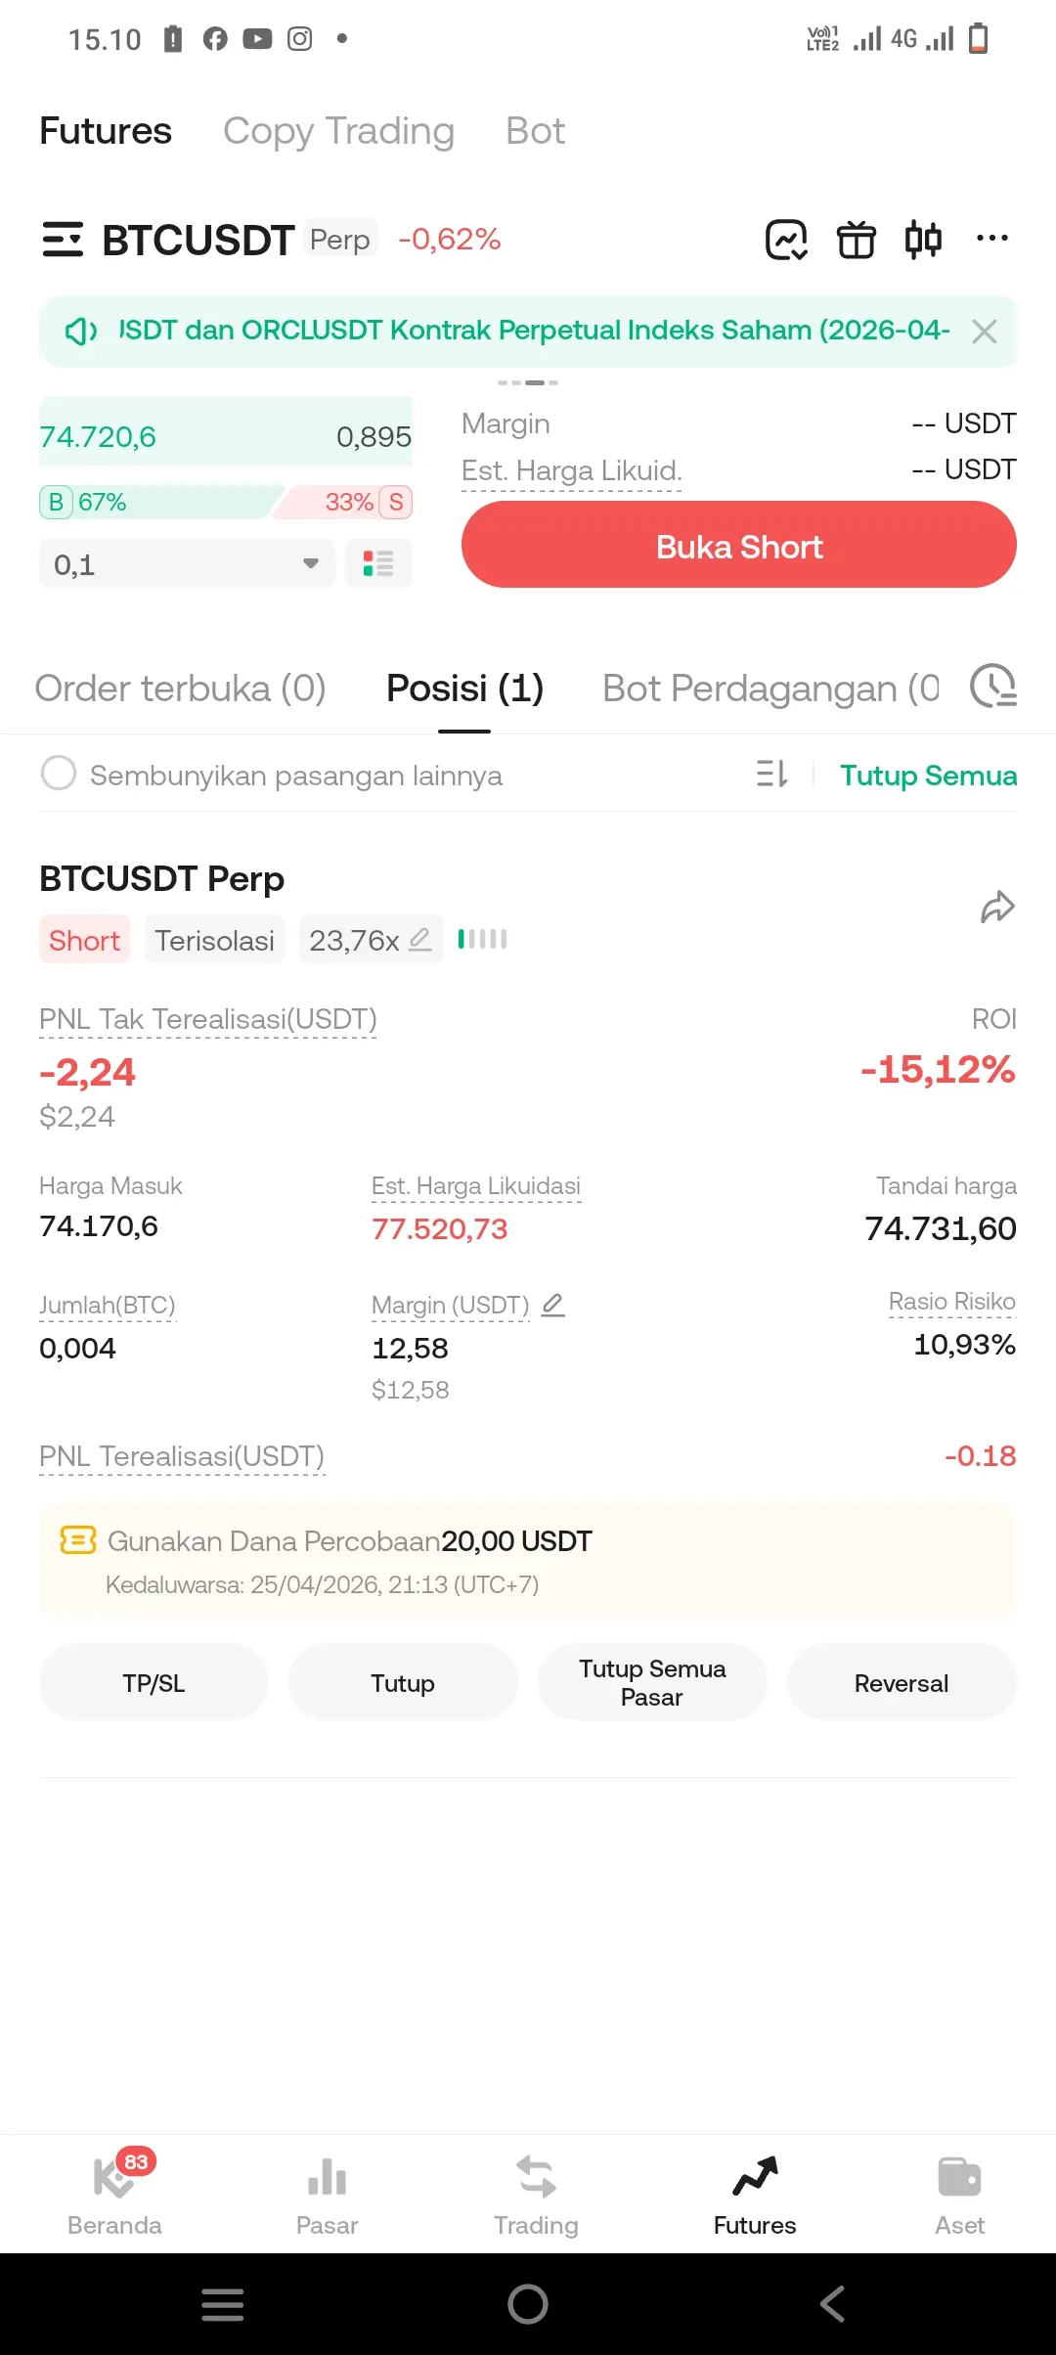Switch to the Copy Trading tab

coord(338,131)
